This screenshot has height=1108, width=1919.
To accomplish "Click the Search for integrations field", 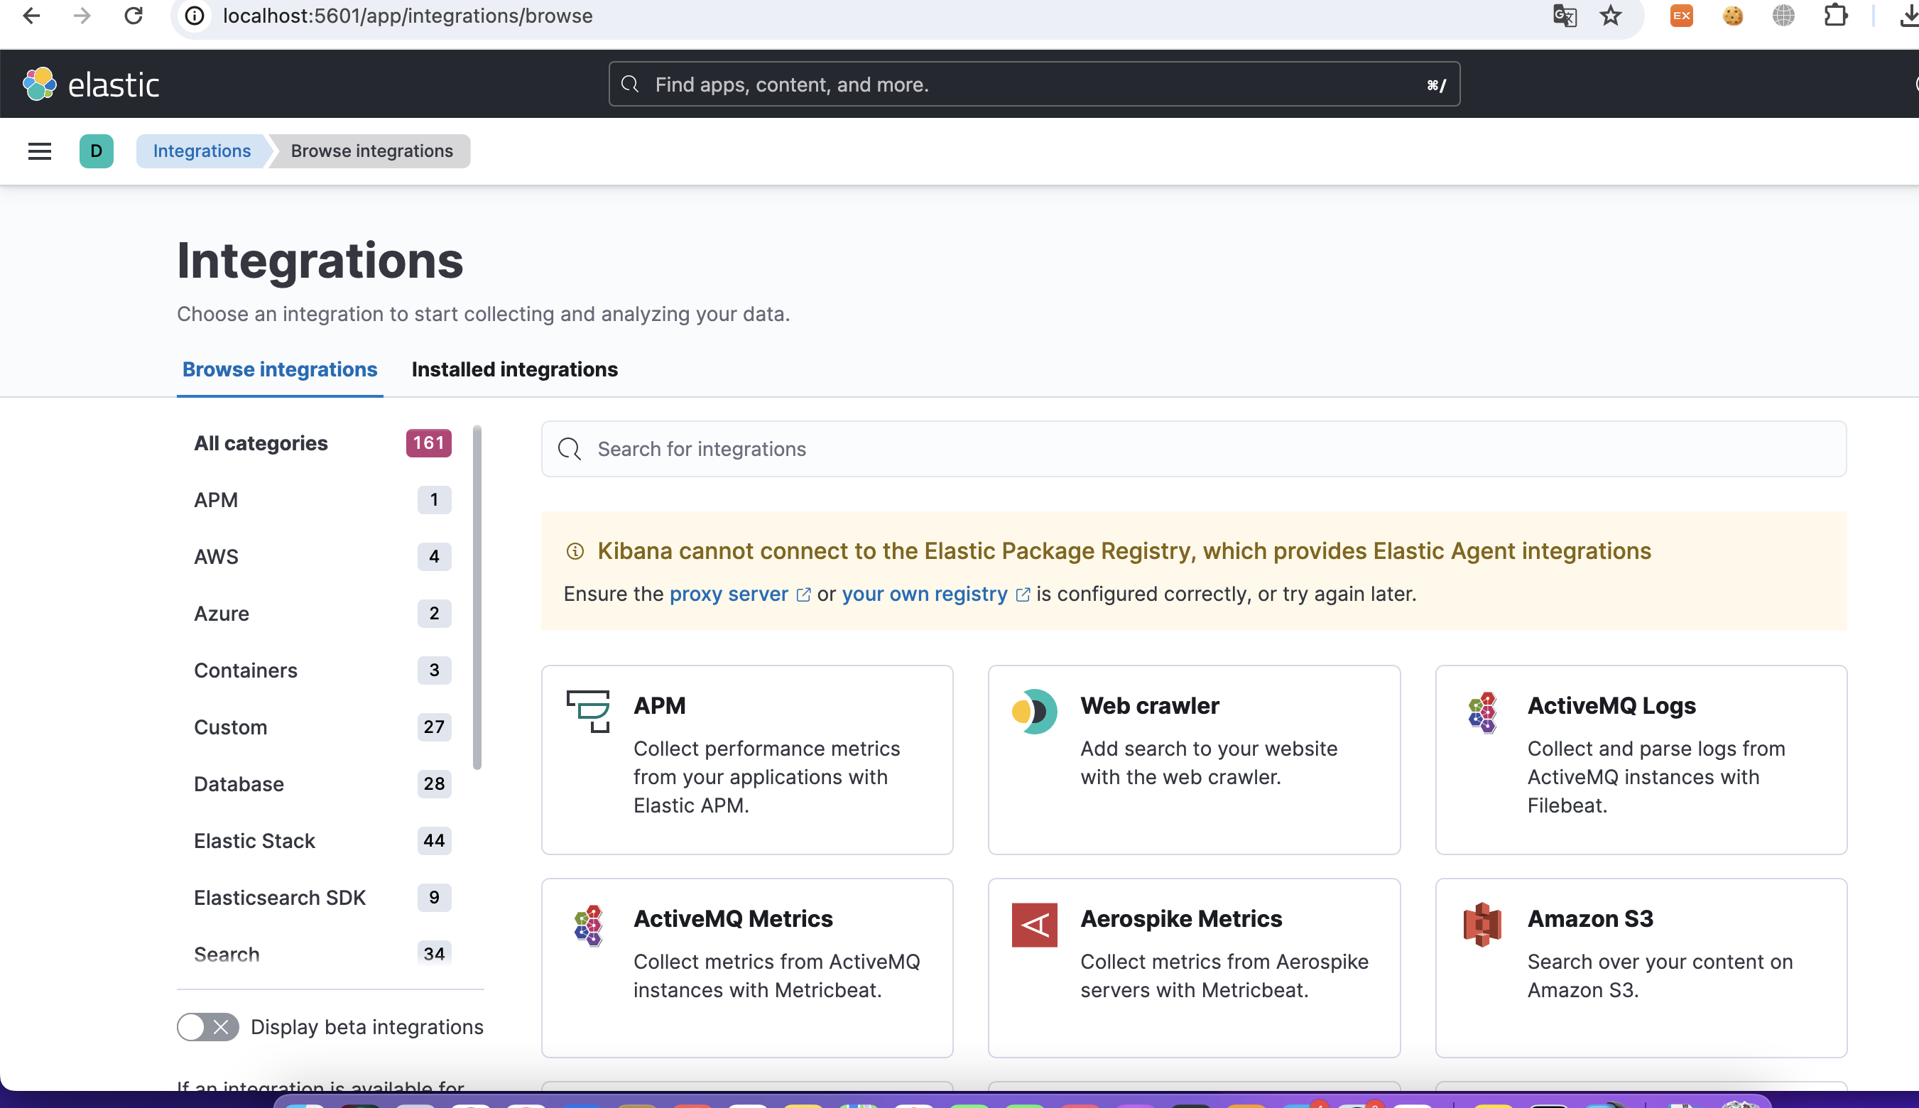I will point(1194,449).
